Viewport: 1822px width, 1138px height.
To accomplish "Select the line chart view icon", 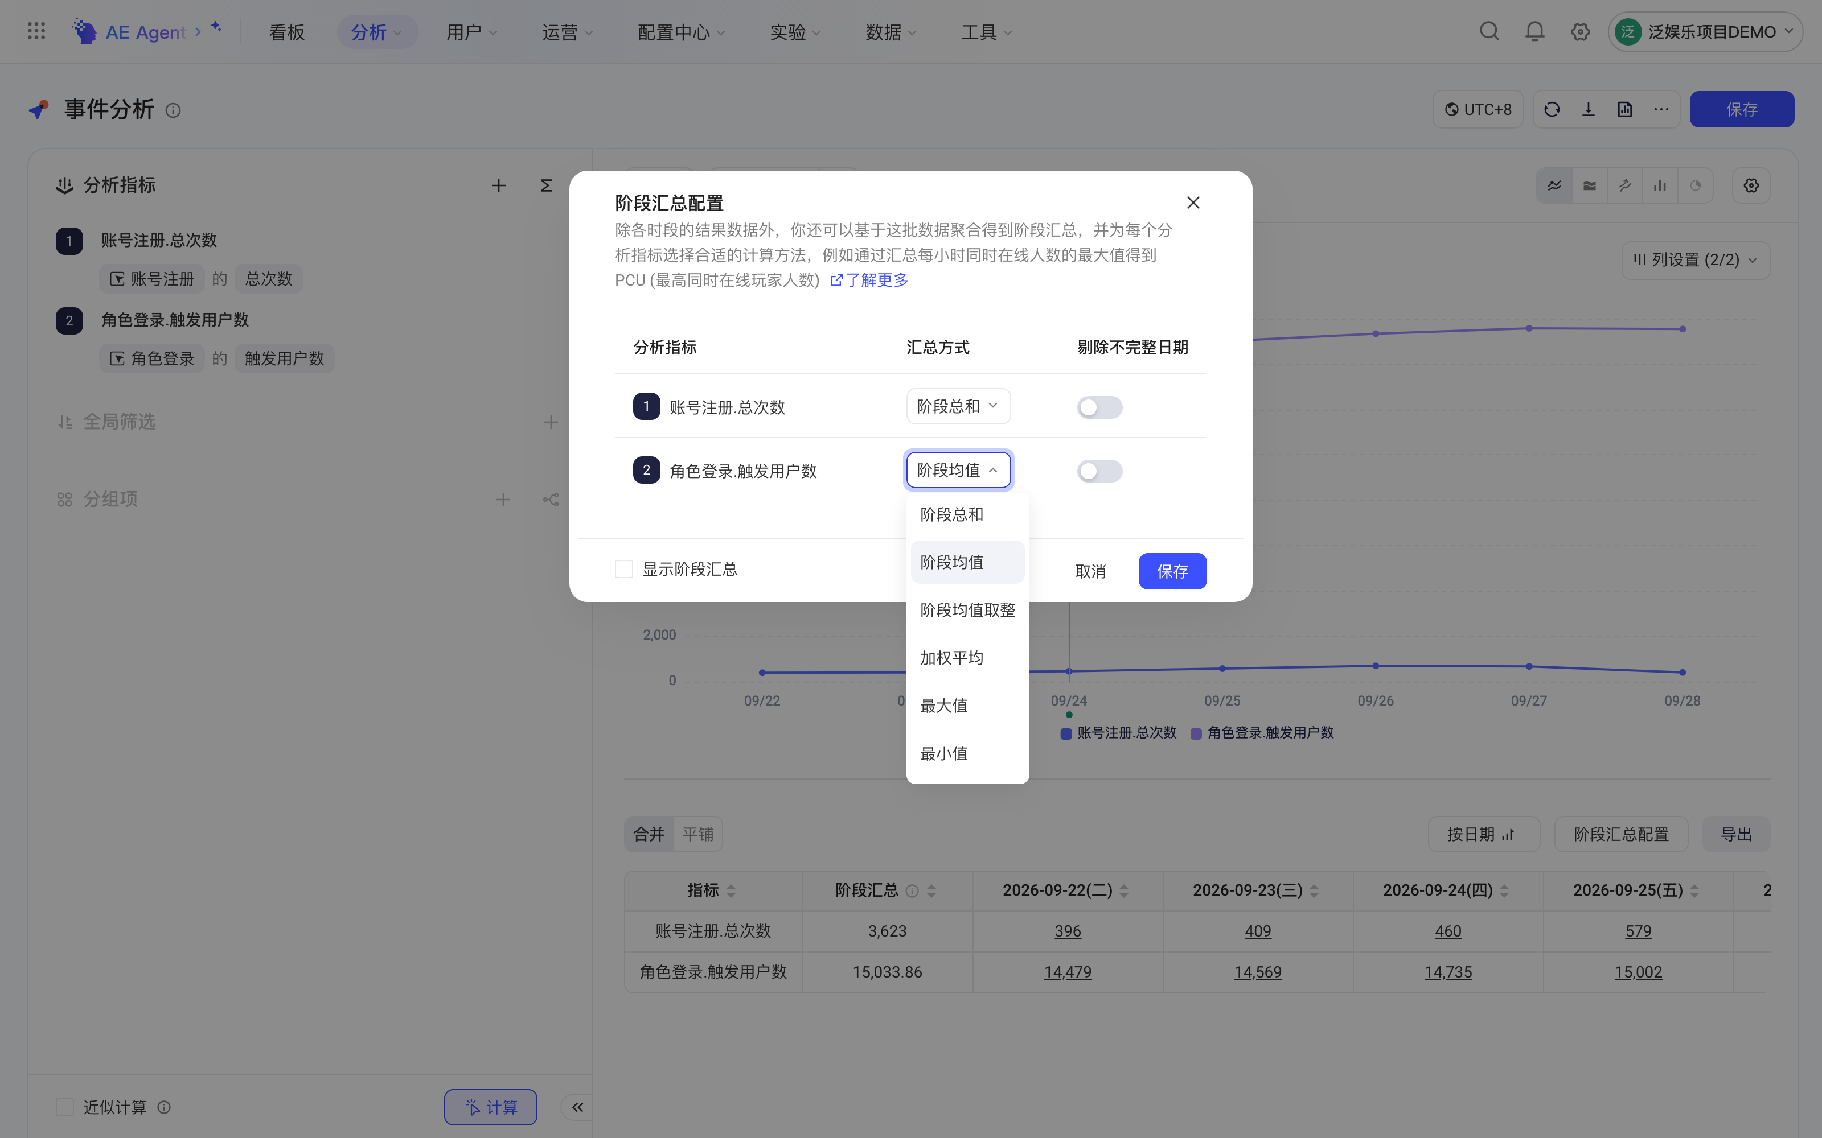I will [1554, 186].
